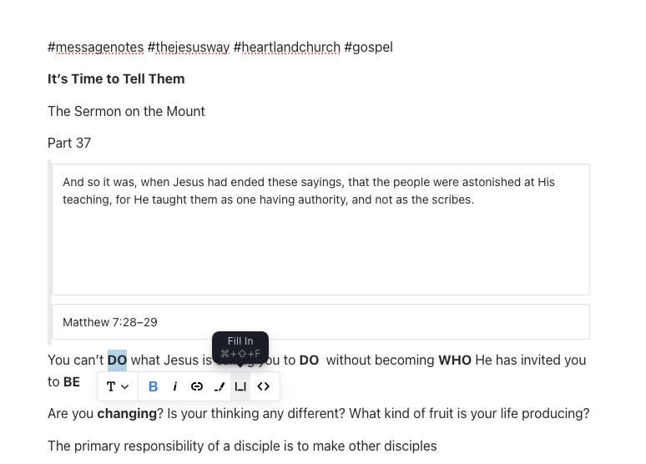This screenshot has width=646, height=464.
Task: Click the bold word WHO
Action: [454, 361]
